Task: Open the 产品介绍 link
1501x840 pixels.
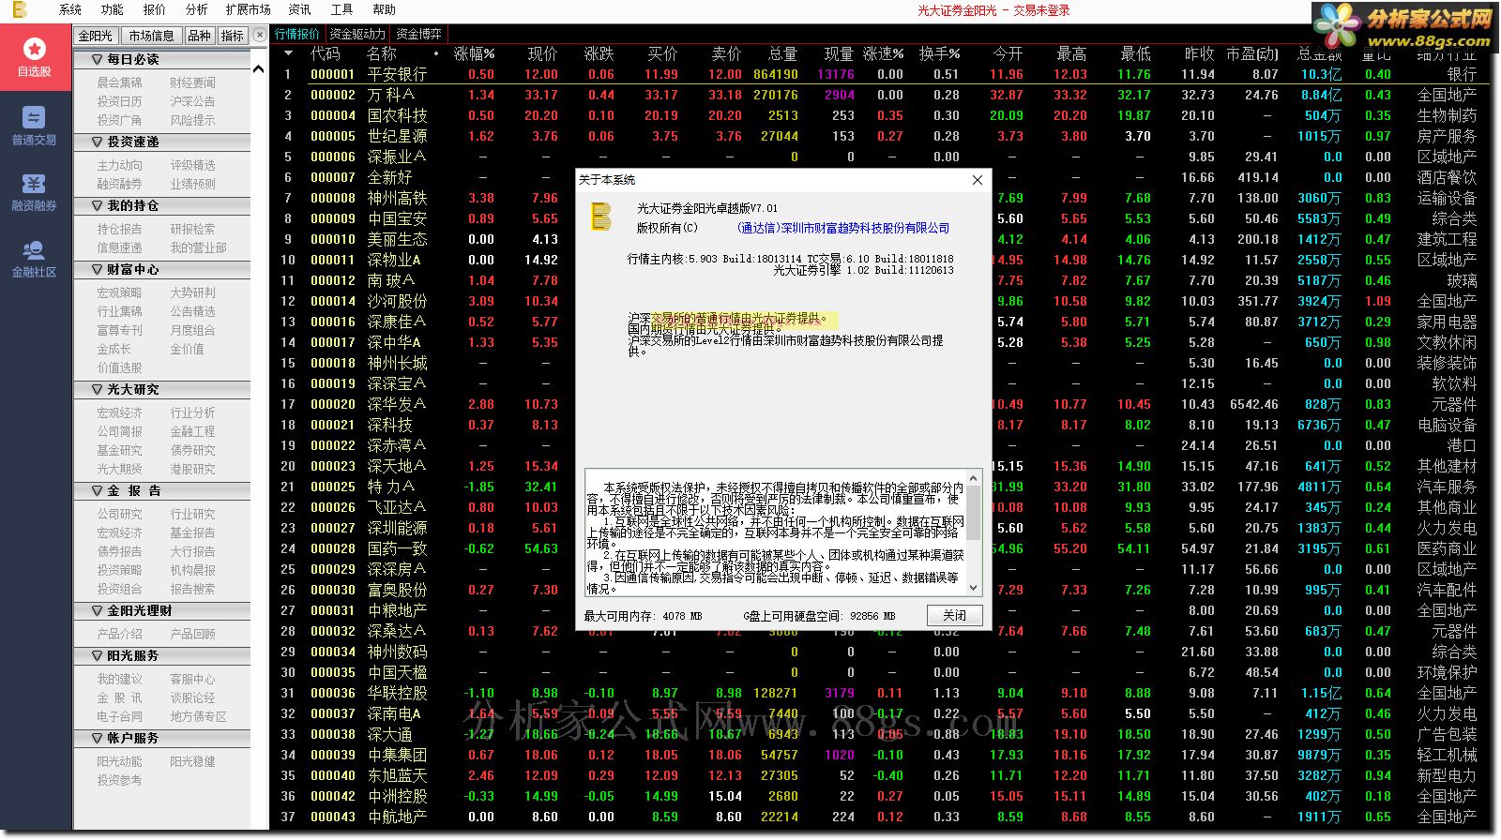Action: pyautogui.click(x=120, y=634)
